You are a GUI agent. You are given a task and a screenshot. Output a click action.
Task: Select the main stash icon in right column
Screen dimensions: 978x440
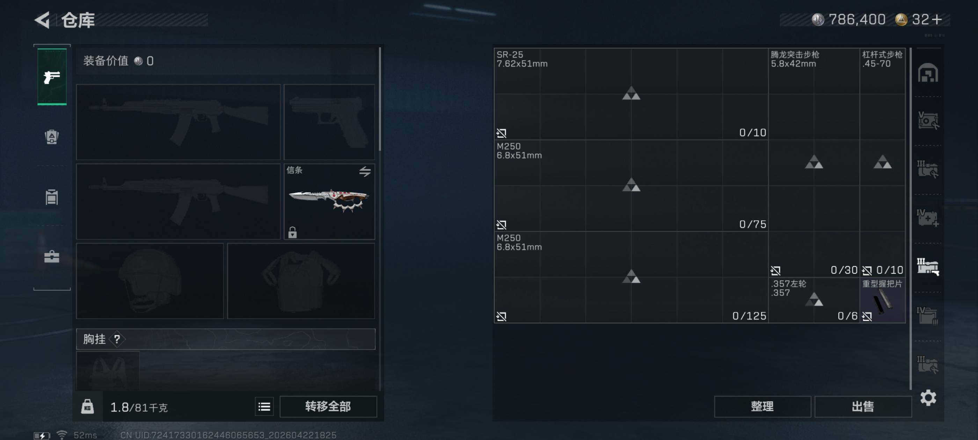point(928,73)
